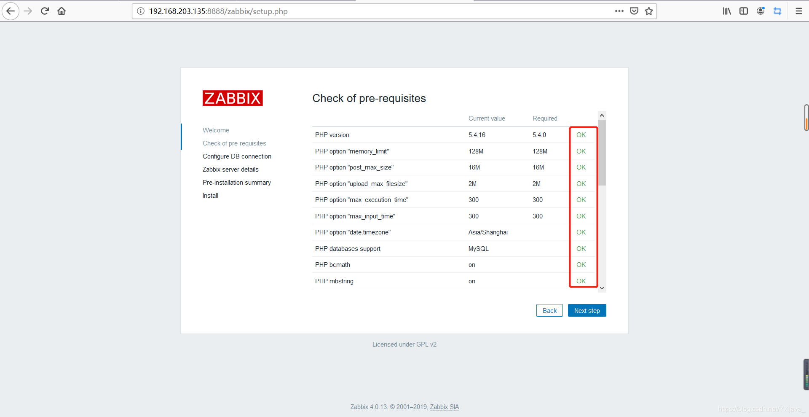Open the Zabbix SIA link
The height and width of the screenshot is (417, 809).
[x=445, y=407]
